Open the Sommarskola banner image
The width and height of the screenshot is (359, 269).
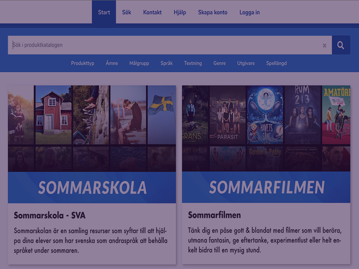pyautogui.click(x=92, y=143)
